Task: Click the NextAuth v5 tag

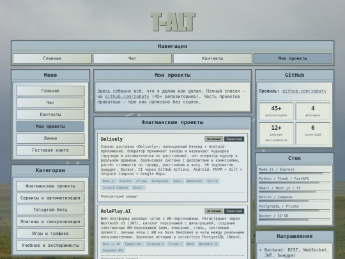Action: (208, 244)
